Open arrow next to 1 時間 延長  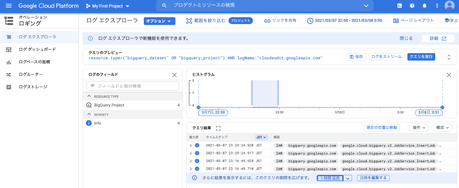click(x=348, y=178)
